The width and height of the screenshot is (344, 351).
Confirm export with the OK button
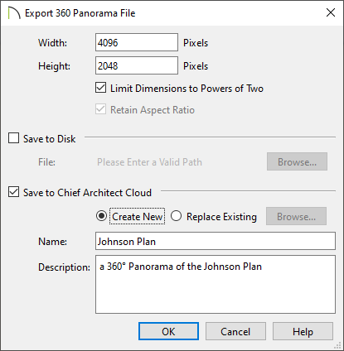168,331
